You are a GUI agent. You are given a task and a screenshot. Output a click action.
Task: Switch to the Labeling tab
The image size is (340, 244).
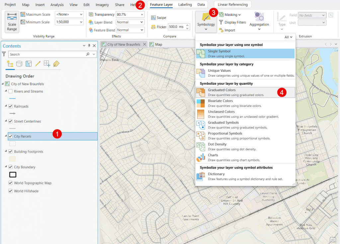[185, 5]
